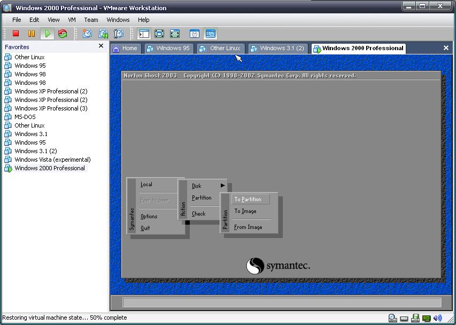Click the network adapter icon in status bar
The image size is (456, 325).
click(426, 318)
